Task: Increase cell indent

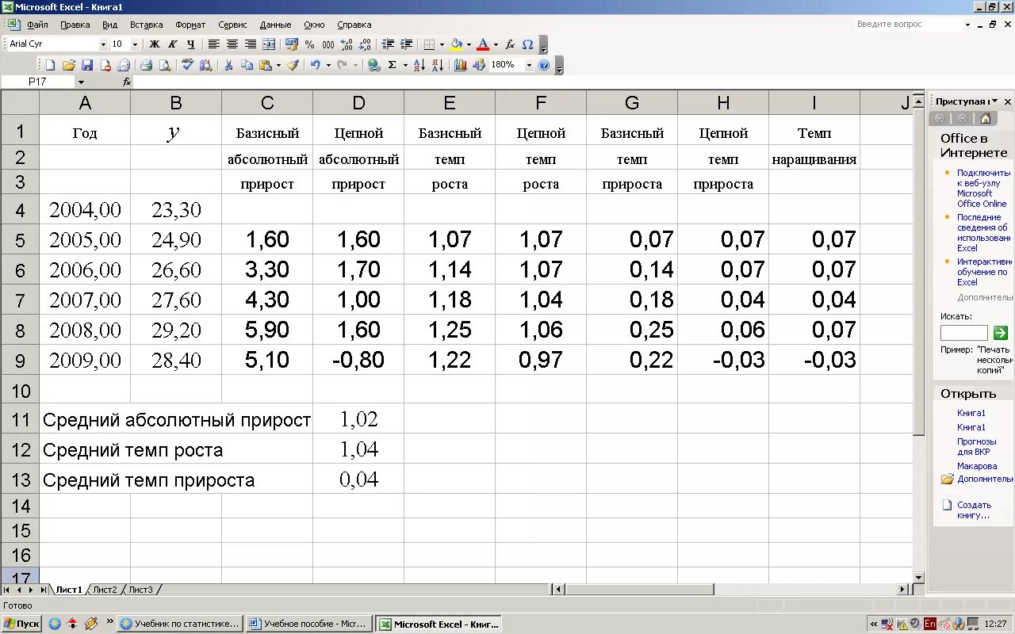Action: 406,44
